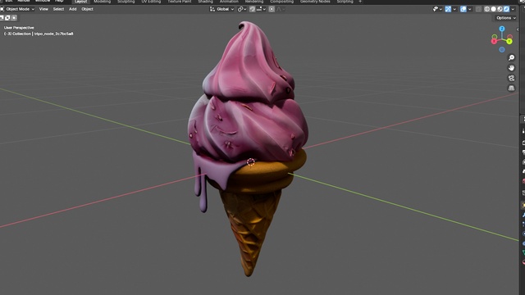Open Global transform orientation dropdown
Viewport: 525px width, 295px height.
pos(222,9)
